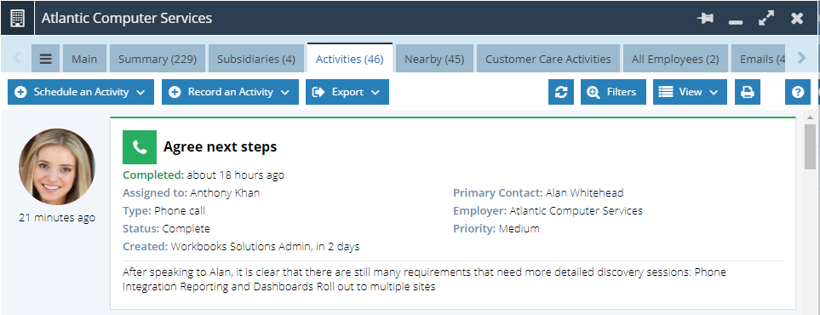Open help via question mark icon

coord(798,92)
